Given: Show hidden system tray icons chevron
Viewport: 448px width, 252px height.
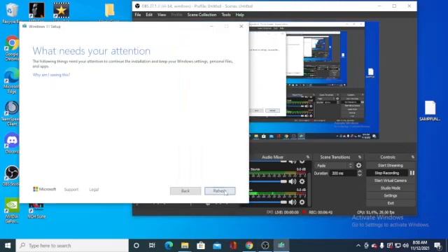Looking at the screenshot, I should pyautogui.click(x=358, y=246).
